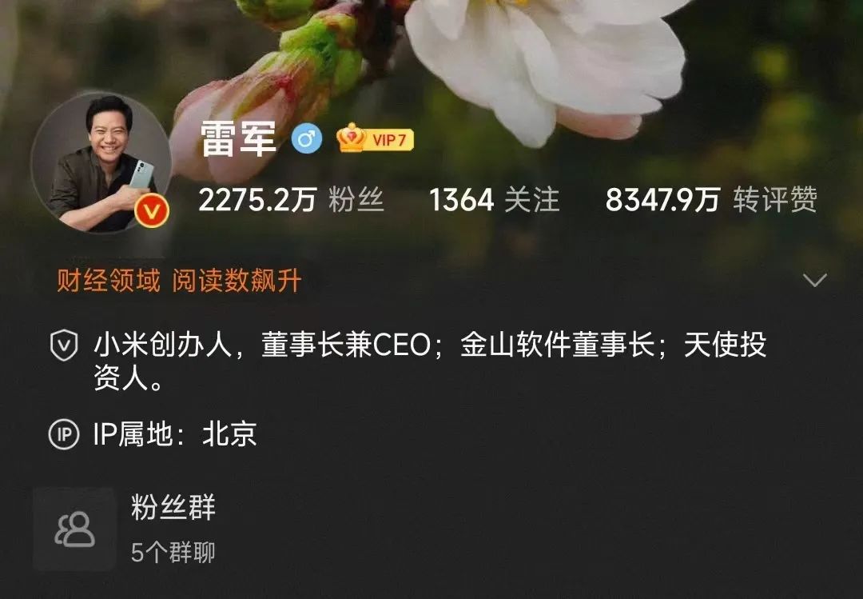
Task: Tap the orange 阅读数飙升 label
Action: [237, 281]
